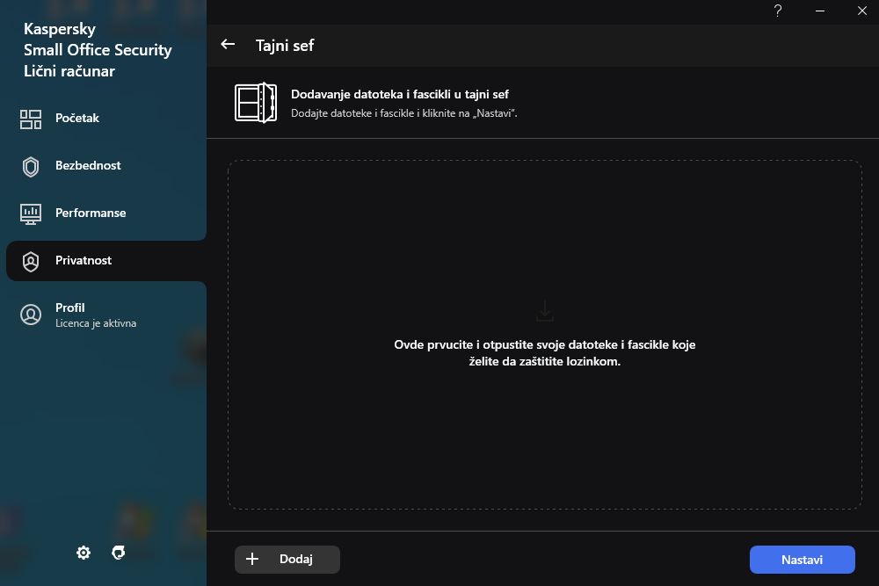Click the Profil user icon
879x586 pixels.
pyautogui.click(x=31, y=315)
